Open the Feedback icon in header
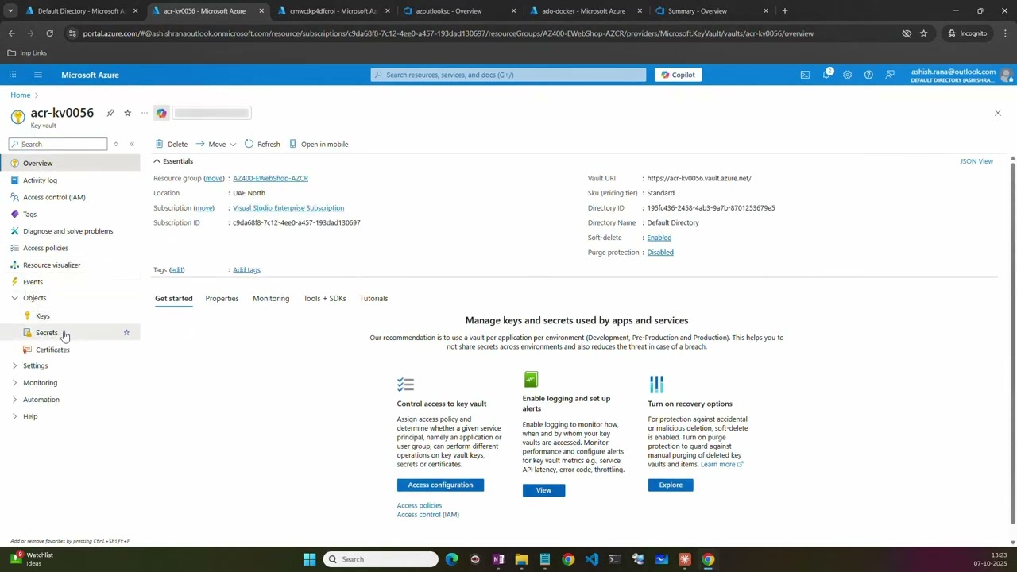Image resolution: width=1017 pixels, height=572 pixels. tap(890, 75)
